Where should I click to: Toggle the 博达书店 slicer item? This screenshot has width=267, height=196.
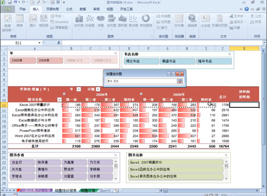142,61
